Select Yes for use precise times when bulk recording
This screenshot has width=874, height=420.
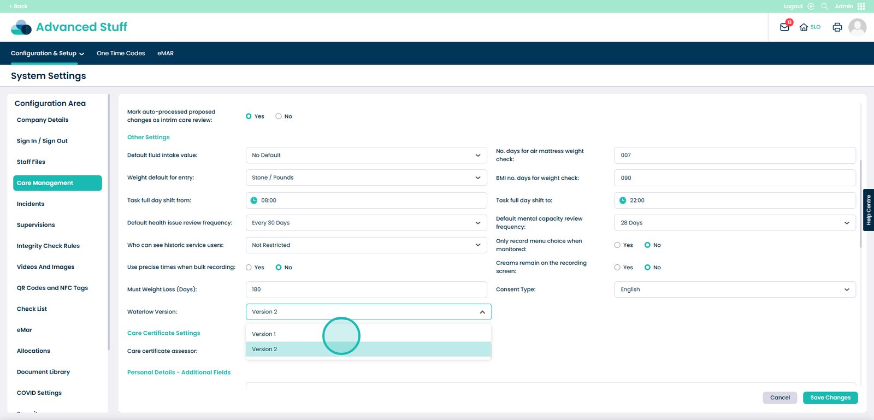(x=249, y=268)
